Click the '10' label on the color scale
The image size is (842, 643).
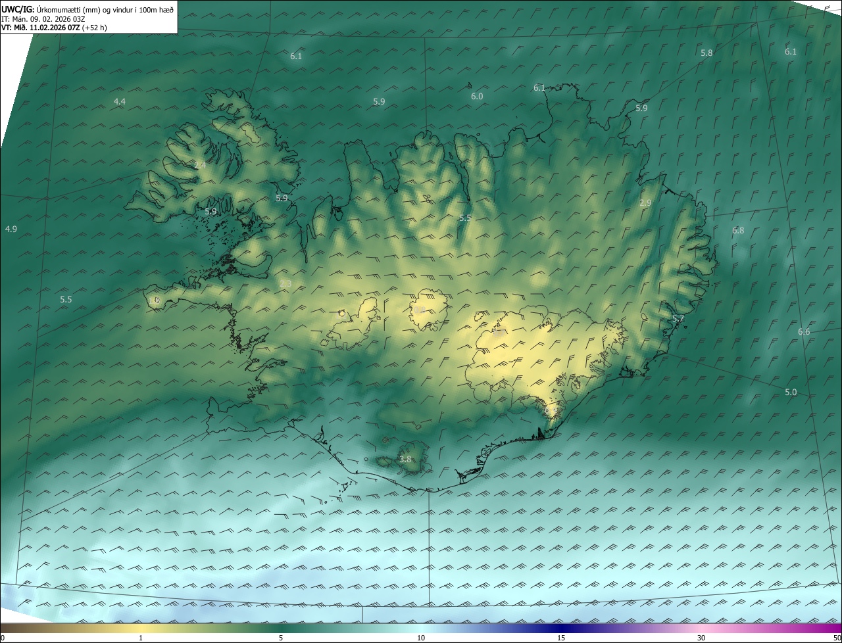click(421, 638)
